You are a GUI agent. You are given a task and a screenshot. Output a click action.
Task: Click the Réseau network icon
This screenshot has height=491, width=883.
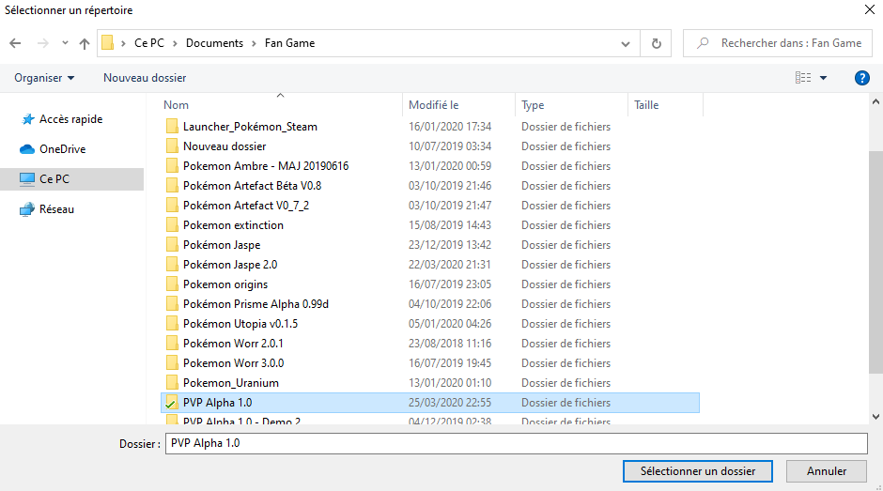tap(27, 209)
